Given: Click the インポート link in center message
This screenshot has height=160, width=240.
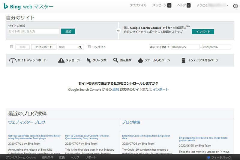Looking at the screenshot, I should click(160, 89).
